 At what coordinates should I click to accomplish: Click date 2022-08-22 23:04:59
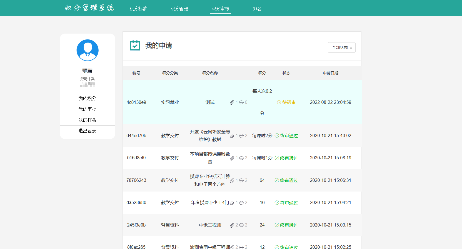click(331, 102)
